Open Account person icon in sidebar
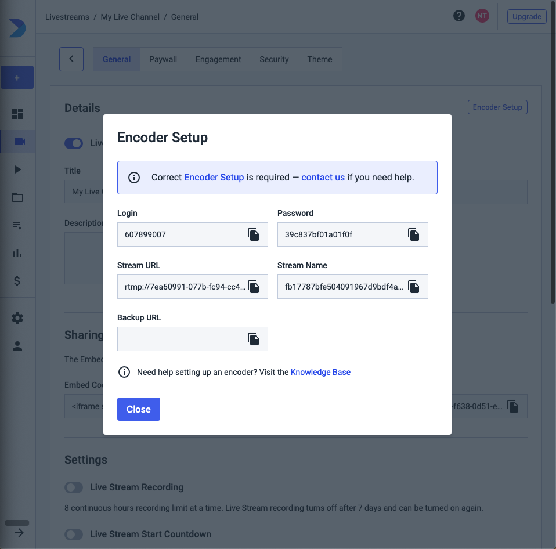 (17, 346)
